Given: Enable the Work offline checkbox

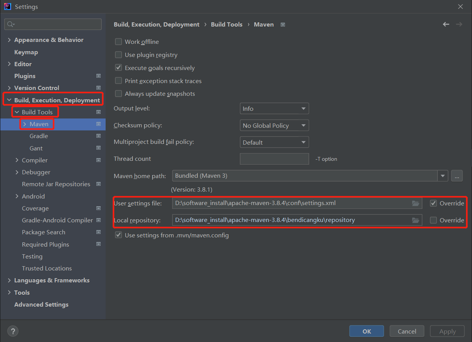Looking at the screenshot, I should (119, 42).
